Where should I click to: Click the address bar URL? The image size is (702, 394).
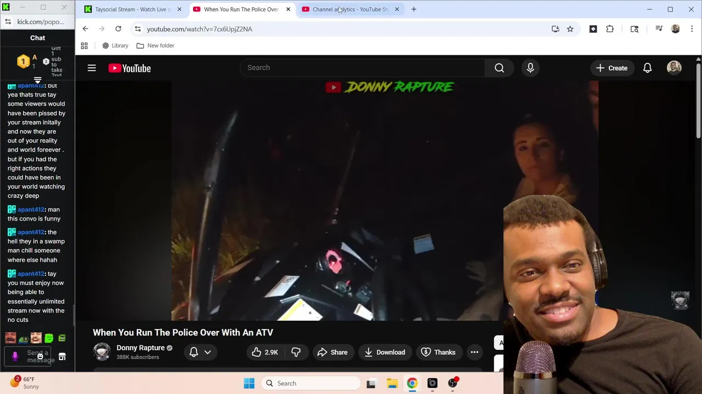click(x=200, y=29)
